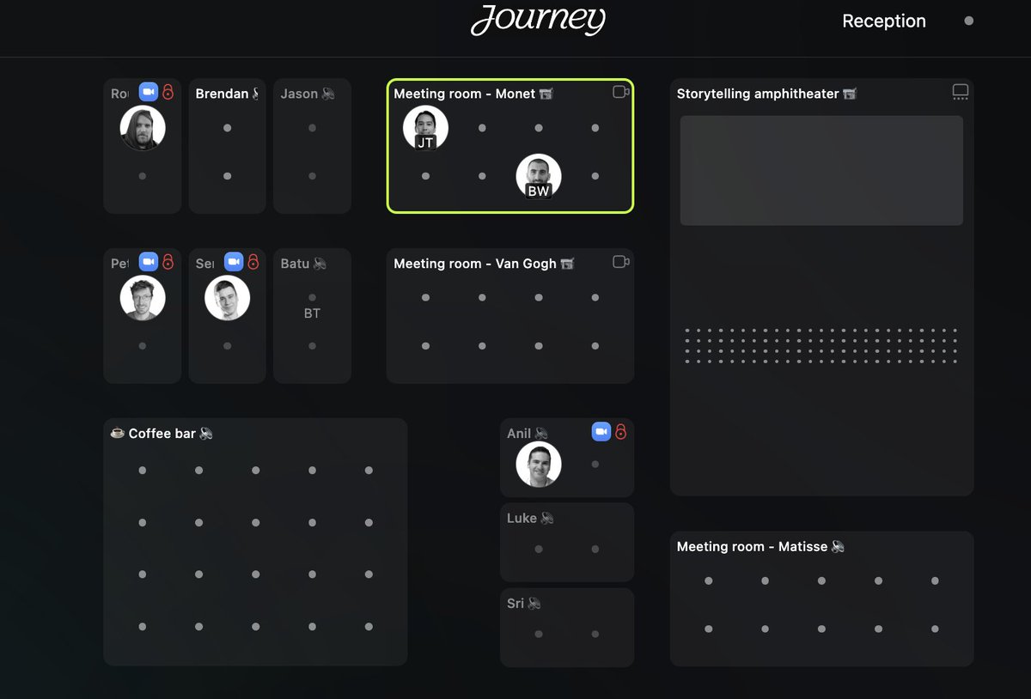Click the Journey logo at the top
This screenshot has height=699, width=1031.
pos(539,19)
